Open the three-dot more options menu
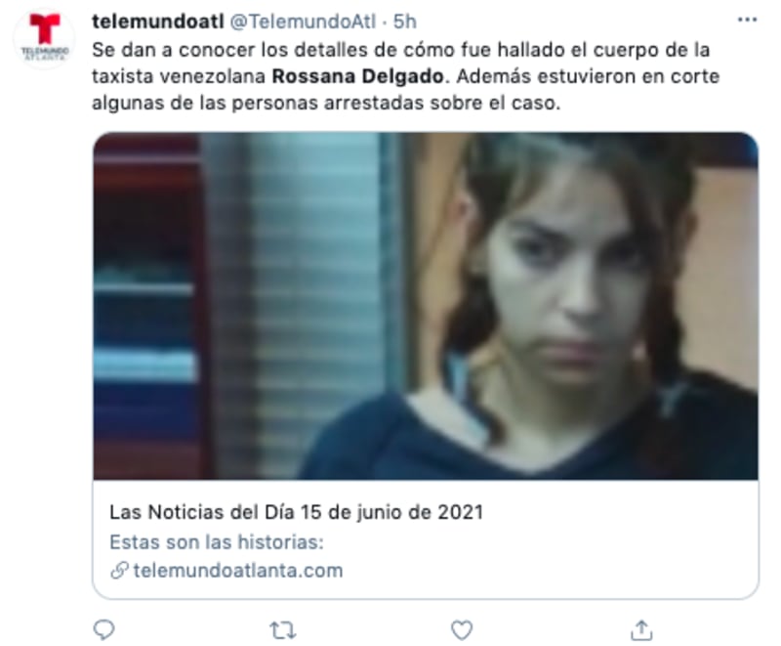 tap(747, 20)
